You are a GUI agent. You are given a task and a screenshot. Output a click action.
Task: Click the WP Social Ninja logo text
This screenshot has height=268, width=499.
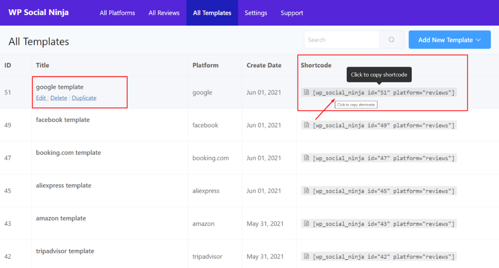pos(38,12)
